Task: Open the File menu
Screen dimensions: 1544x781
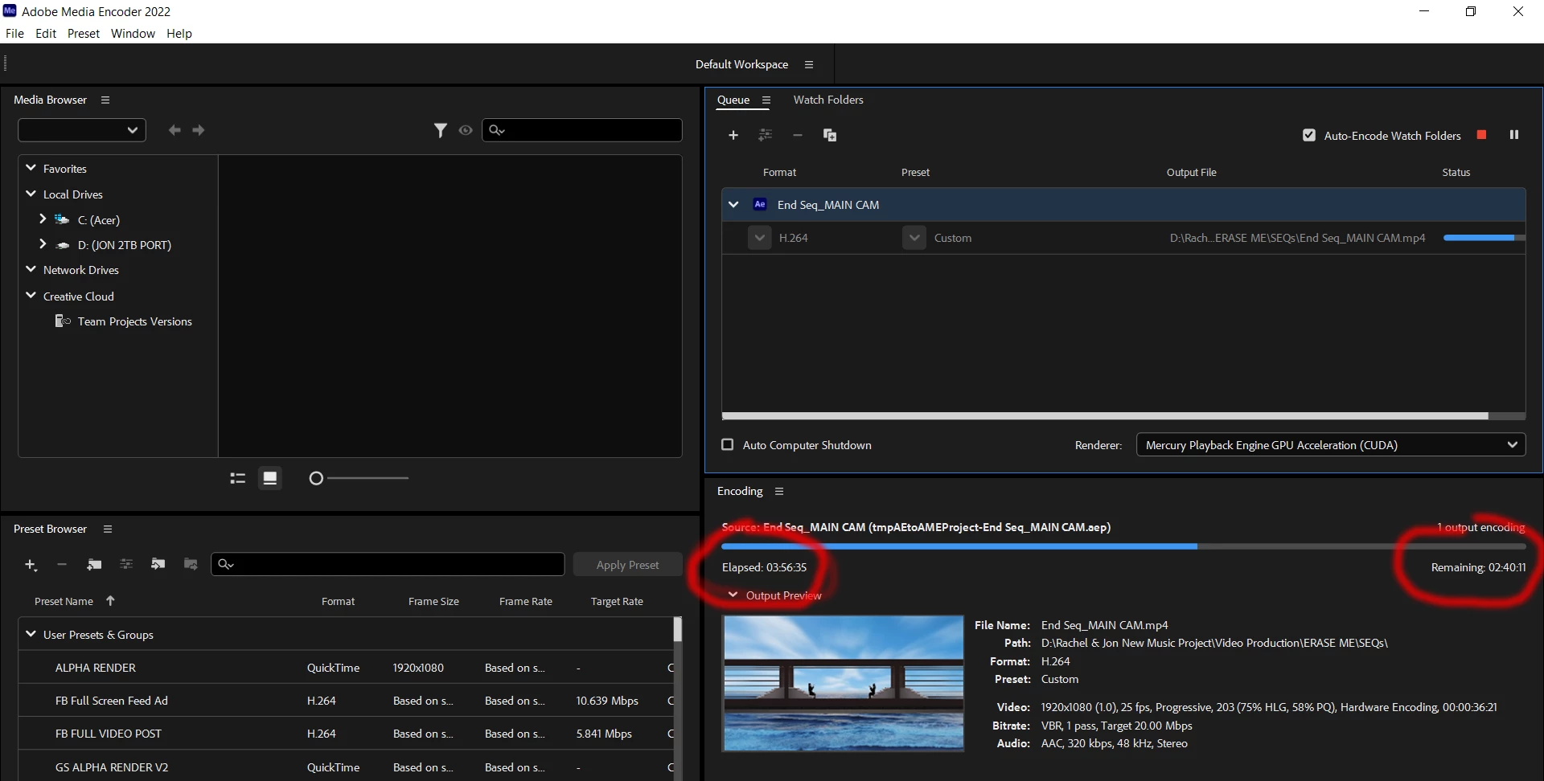Action: coord(14,34)
